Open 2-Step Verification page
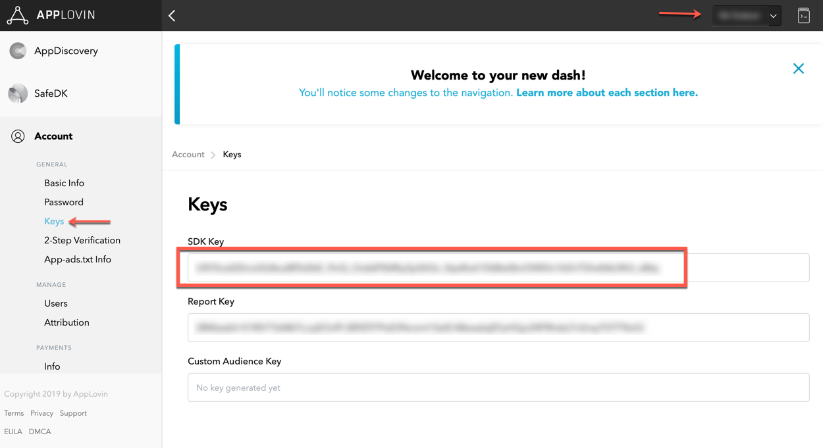Image resolution: width=823 pixels, height=448 pixels. pos(82,240)
